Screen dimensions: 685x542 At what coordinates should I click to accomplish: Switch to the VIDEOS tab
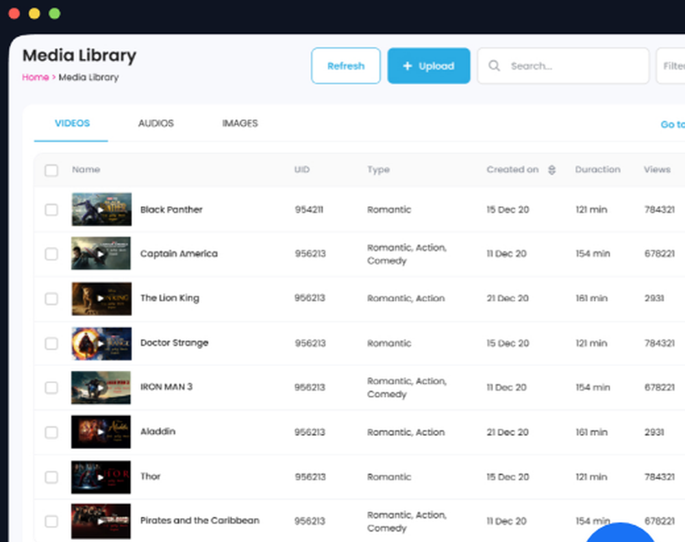pos(72,123)
